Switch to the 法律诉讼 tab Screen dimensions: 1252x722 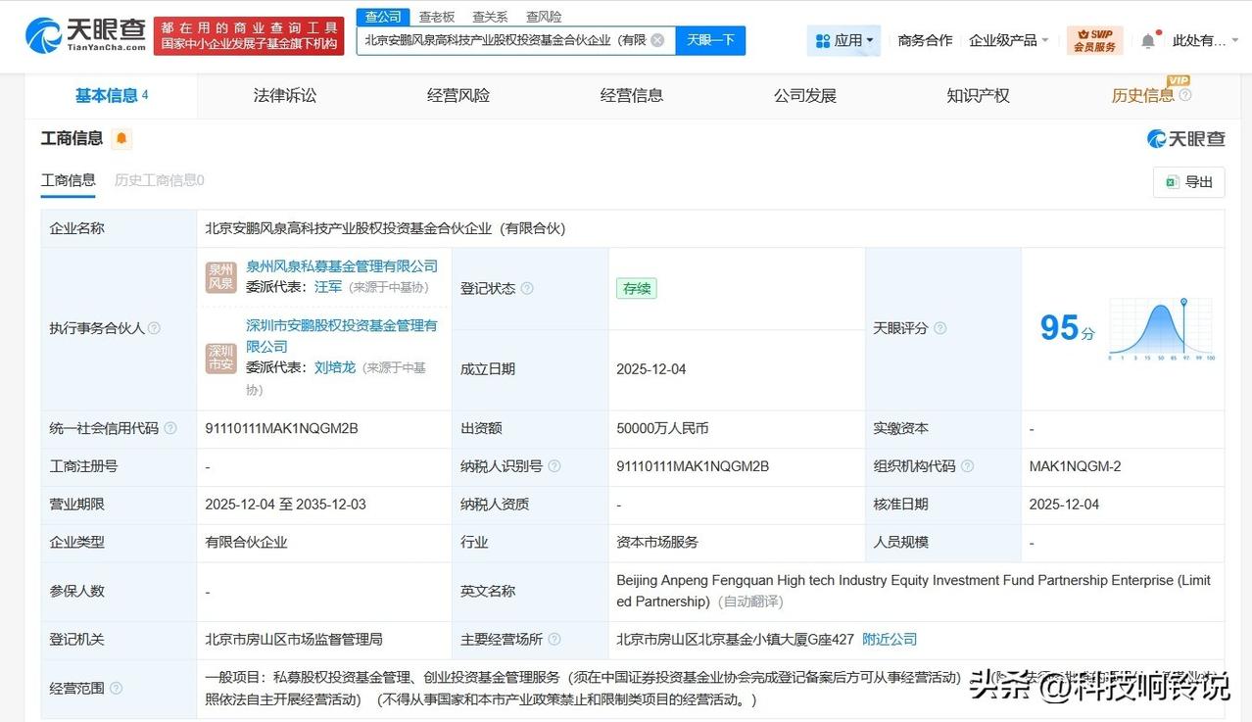(x=285, y=95)
